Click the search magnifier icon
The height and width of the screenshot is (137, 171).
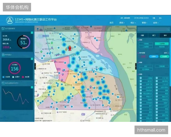tap(168, 29)
